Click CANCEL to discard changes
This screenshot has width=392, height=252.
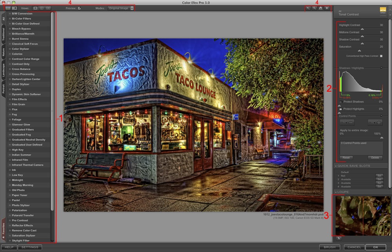(354, 247)
